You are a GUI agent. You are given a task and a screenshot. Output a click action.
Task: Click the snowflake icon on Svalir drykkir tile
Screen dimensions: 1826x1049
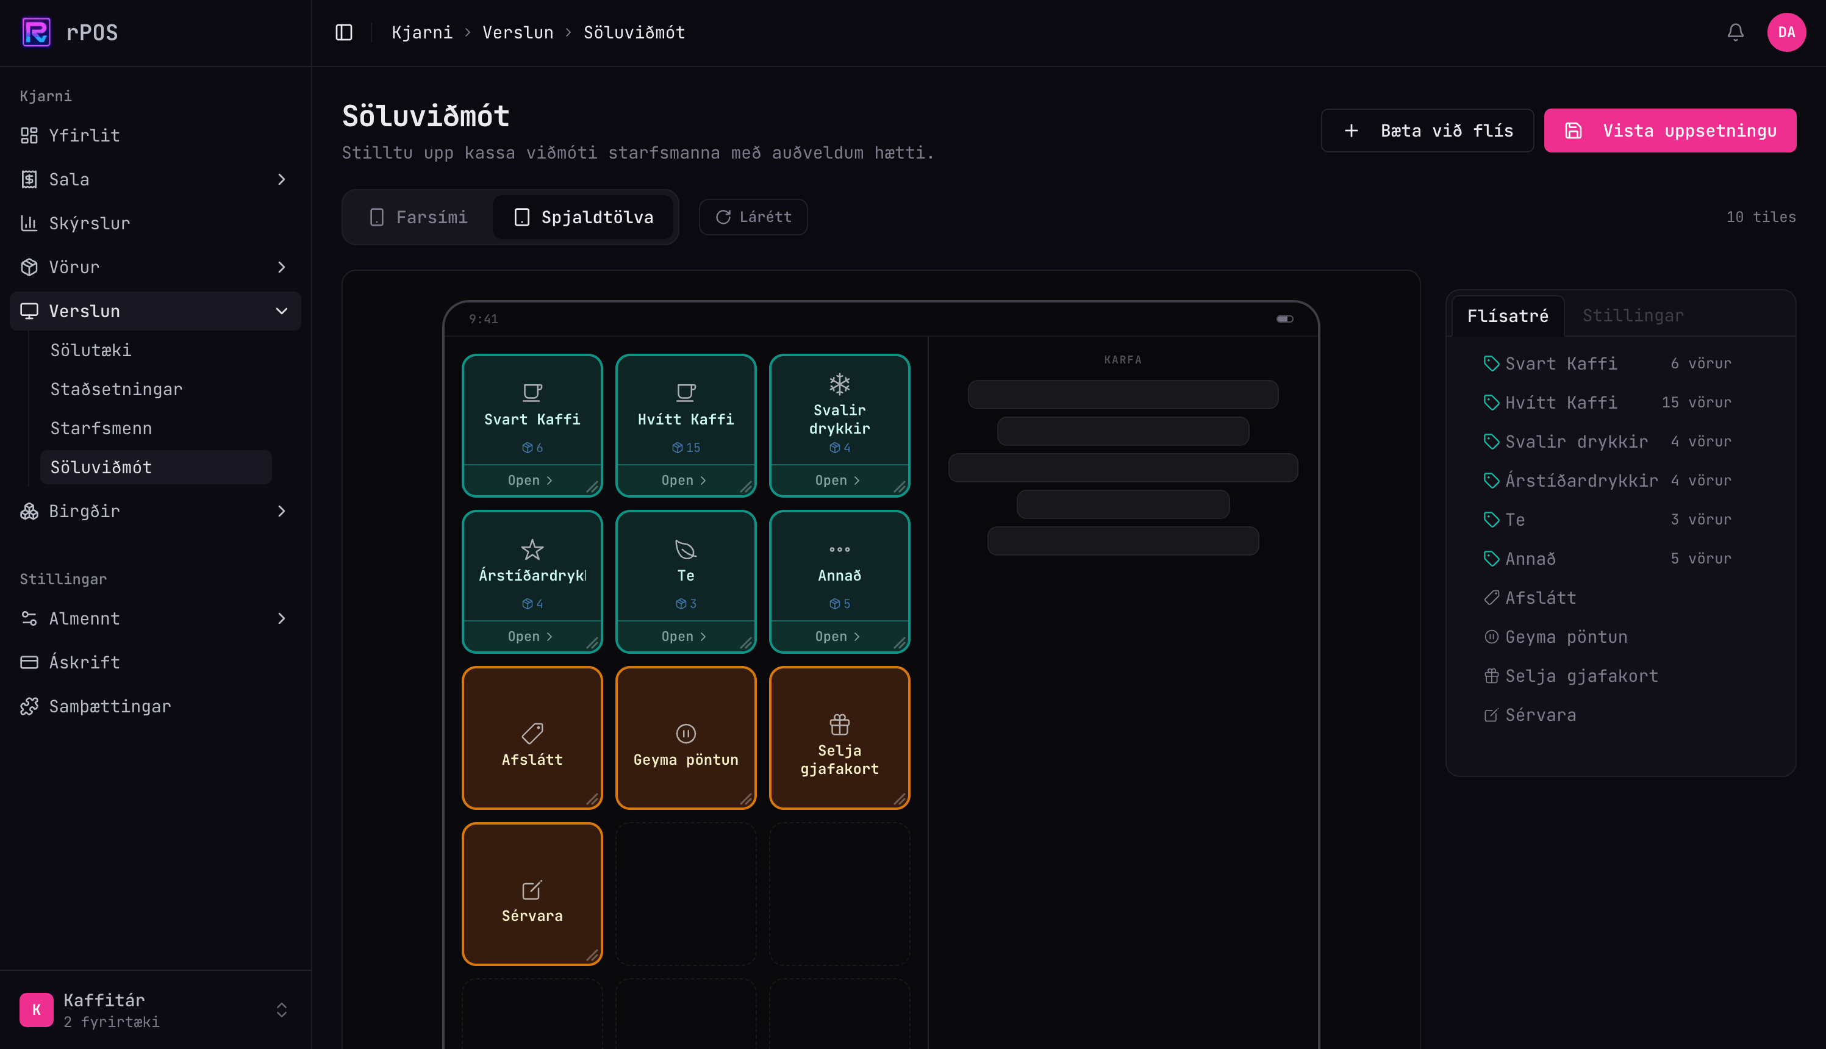(839, 384)
